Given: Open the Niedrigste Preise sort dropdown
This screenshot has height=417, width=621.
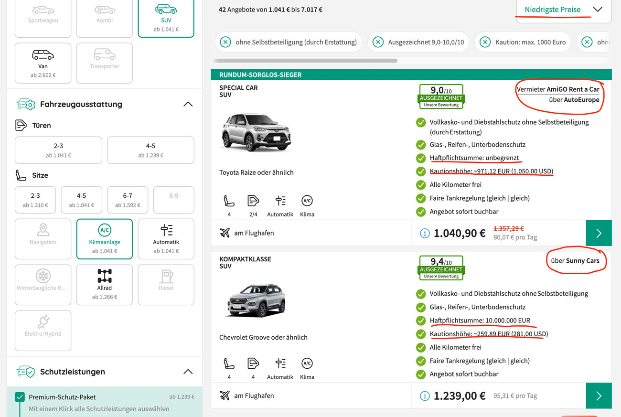Looking at the screenshot, I should (x=564, y=10).
